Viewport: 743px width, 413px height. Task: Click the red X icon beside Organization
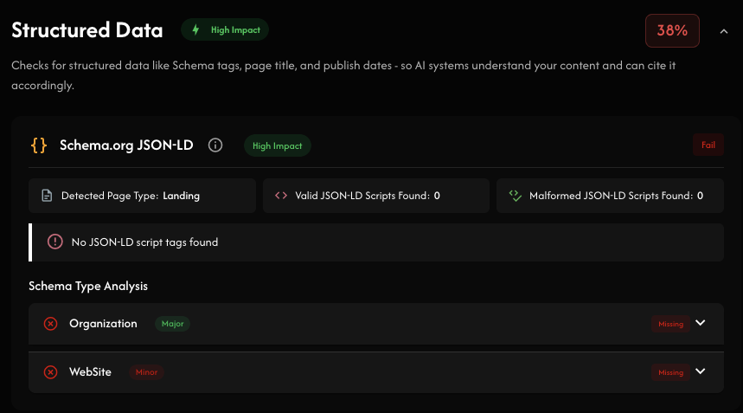(x=51, y=324)
